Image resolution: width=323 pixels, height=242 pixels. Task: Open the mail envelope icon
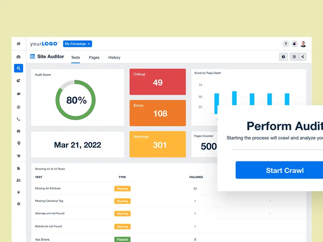(x=18, y=131)
